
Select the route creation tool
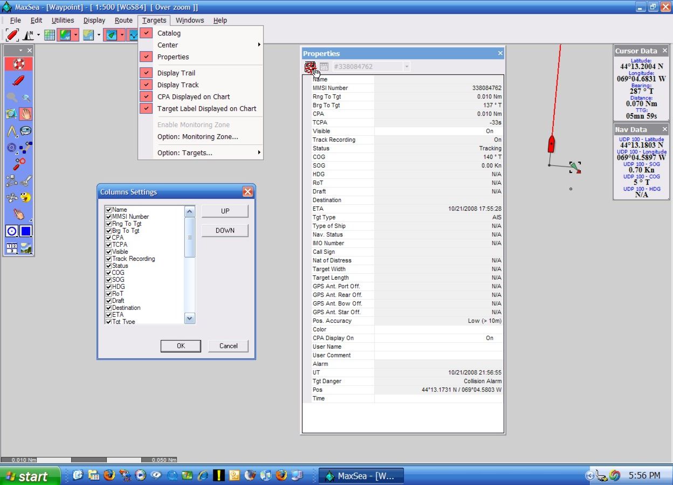(26, 147)
